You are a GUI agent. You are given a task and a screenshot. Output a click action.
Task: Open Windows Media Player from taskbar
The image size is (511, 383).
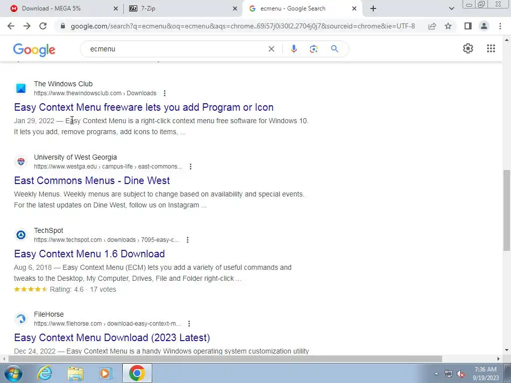[105, 373]
